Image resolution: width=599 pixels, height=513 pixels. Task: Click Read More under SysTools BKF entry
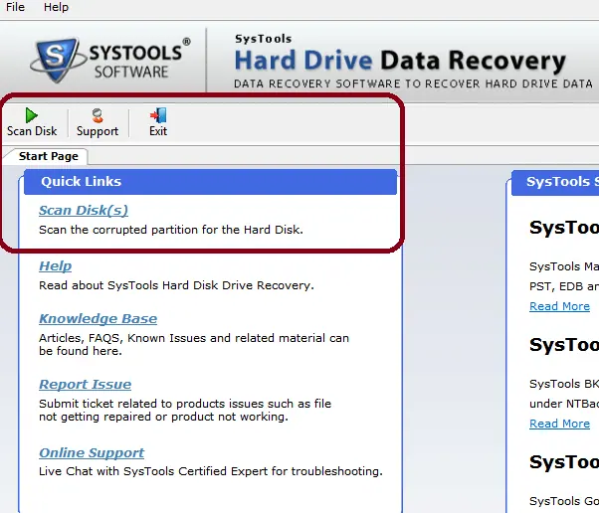coord(559,424)
